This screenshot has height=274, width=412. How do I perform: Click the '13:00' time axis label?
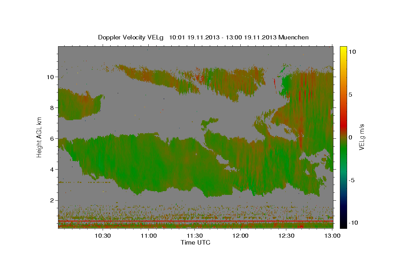(x=333, y=236)
